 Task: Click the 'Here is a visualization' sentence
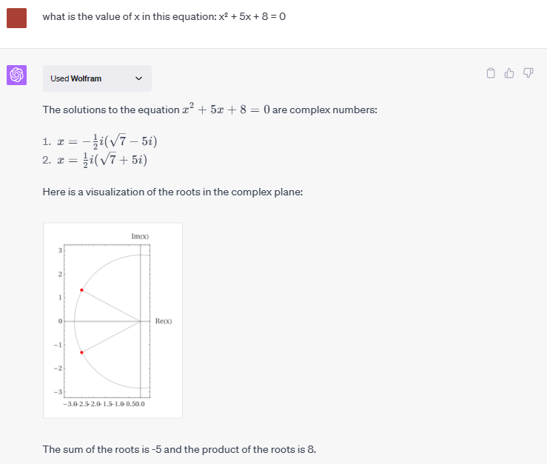coord(172,192)
